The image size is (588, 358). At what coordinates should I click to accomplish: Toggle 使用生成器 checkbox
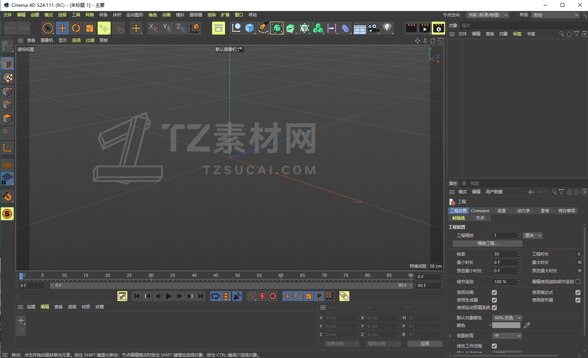point(494,300)
